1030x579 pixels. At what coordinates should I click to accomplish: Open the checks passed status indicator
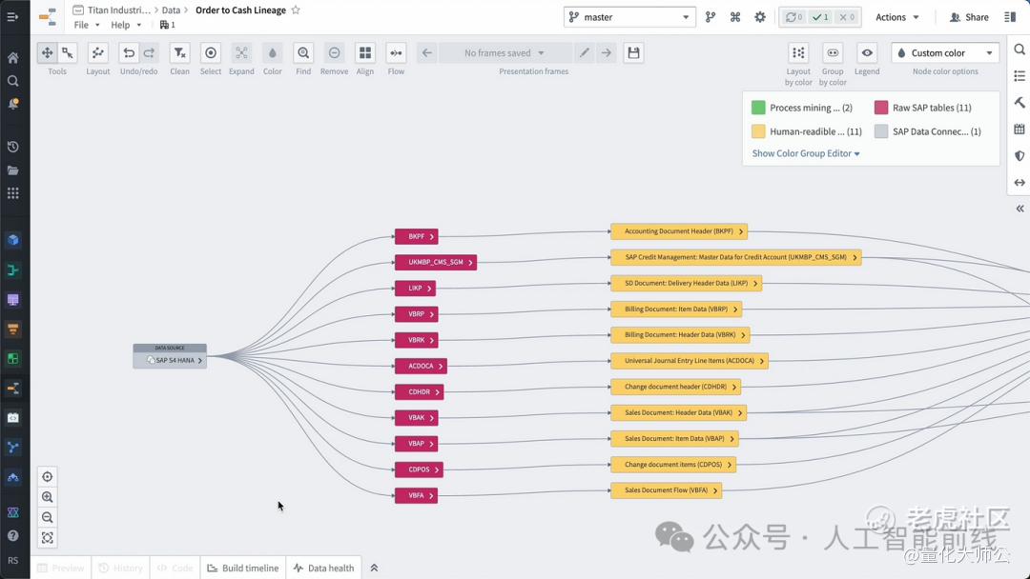pos(820,17)
